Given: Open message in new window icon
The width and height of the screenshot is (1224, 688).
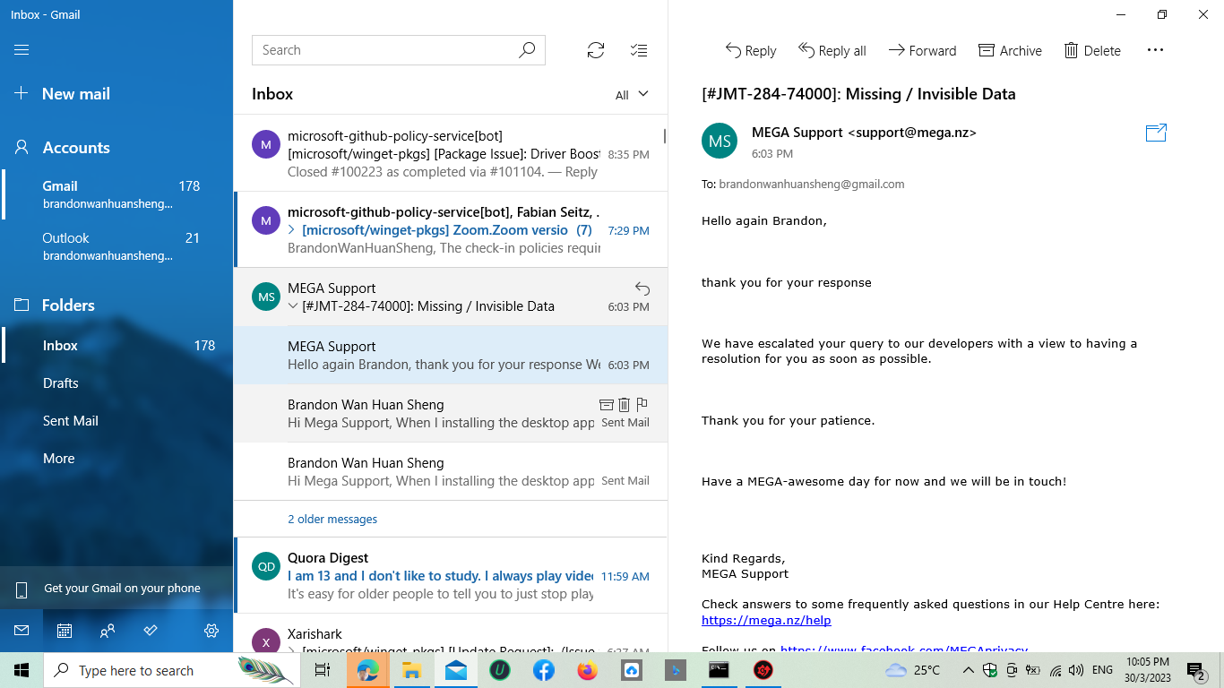Looking at the screenshot, I should 1155,132.
